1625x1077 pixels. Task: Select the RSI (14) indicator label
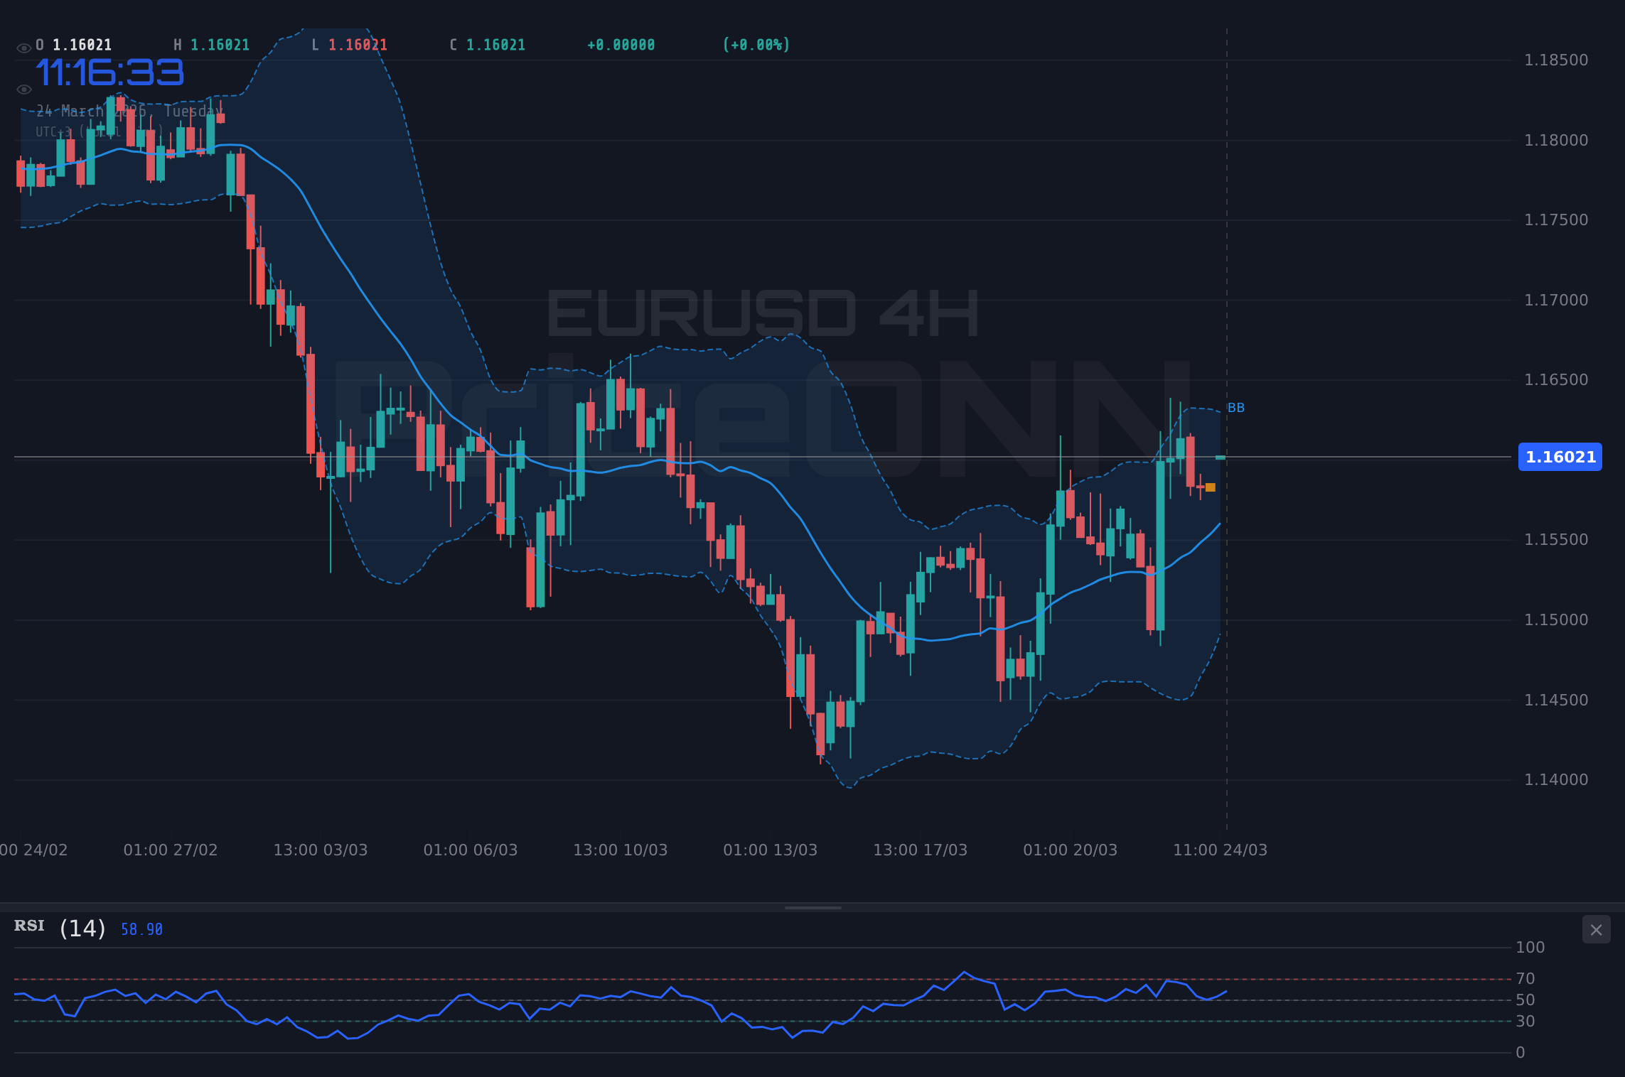click(x=57, y=927)
